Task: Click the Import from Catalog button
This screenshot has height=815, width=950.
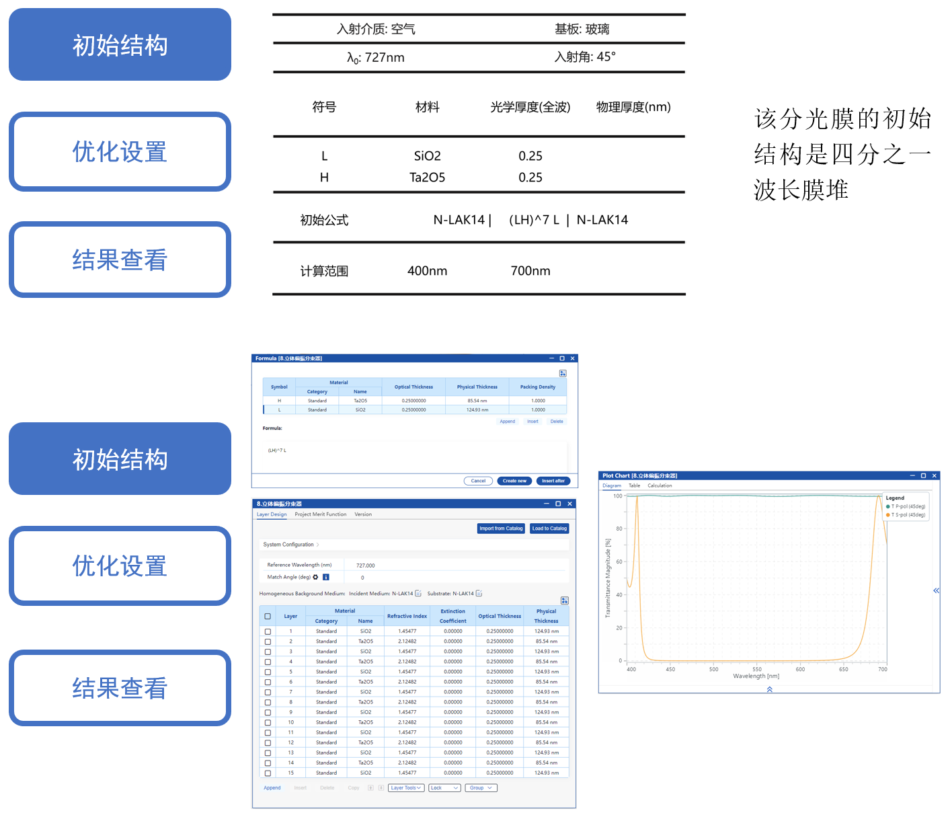Action: pos(500,529)
